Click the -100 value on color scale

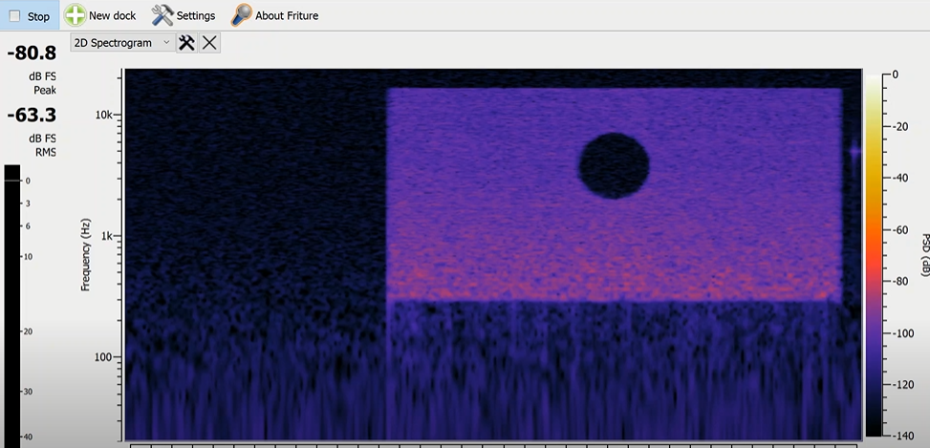click(x=902, y=333)
